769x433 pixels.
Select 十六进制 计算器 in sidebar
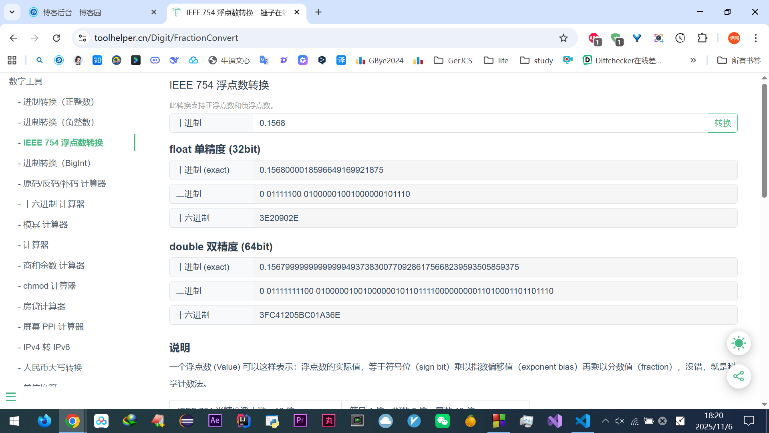(54, 204)
